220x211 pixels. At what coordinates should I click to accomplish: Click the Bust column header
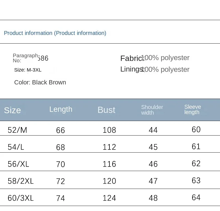point(106,110)
